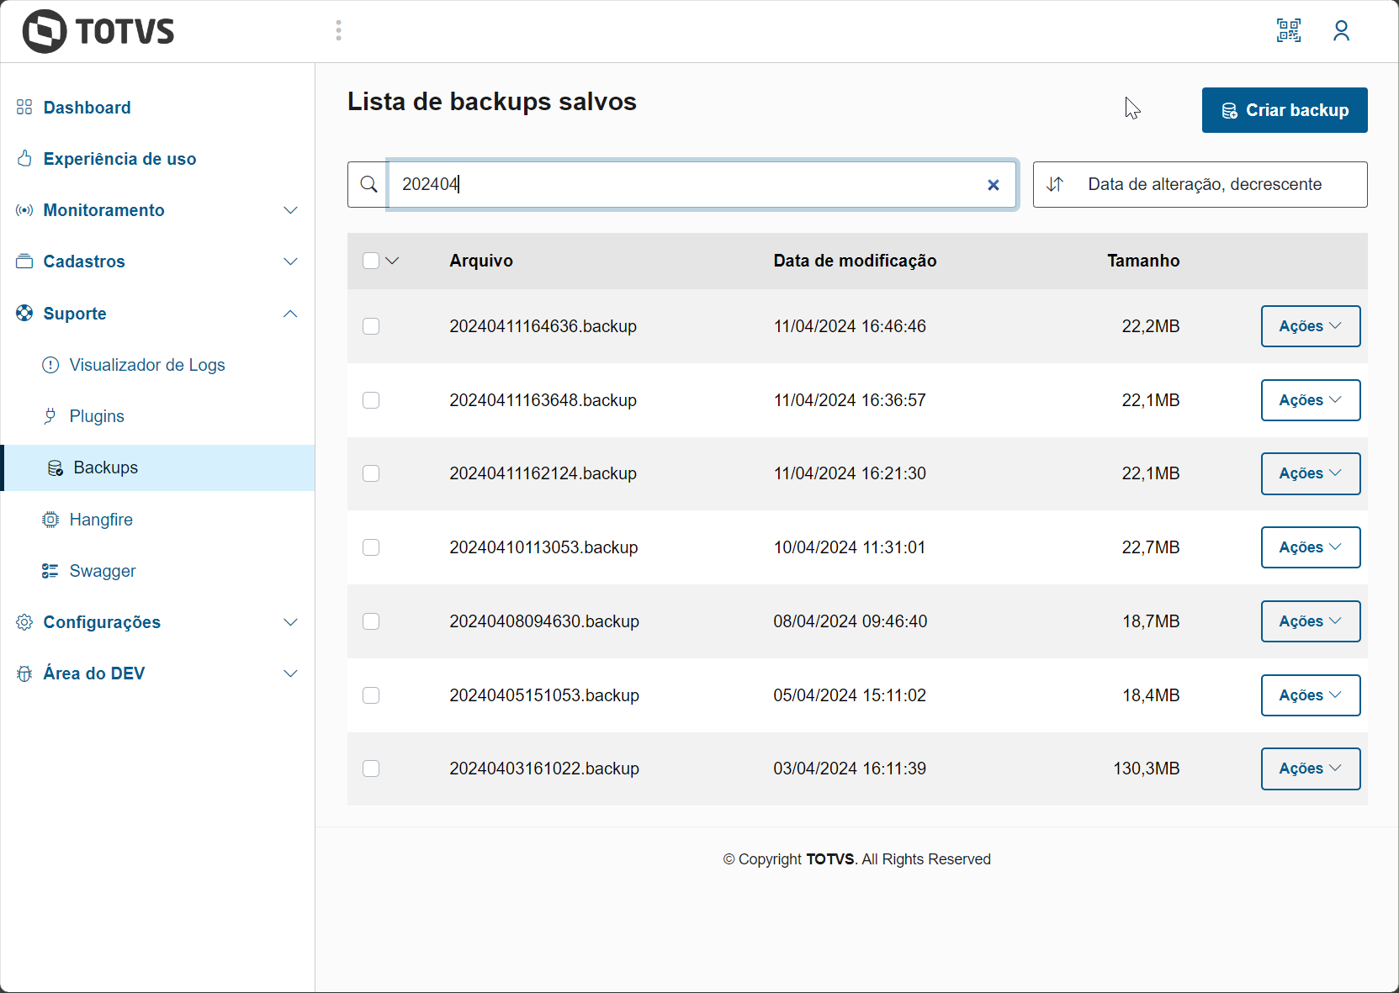Screen dimensions: 1399x993
Task: Check the checkbox for 20240403161022.backup
Action: (x=371, y=769)
